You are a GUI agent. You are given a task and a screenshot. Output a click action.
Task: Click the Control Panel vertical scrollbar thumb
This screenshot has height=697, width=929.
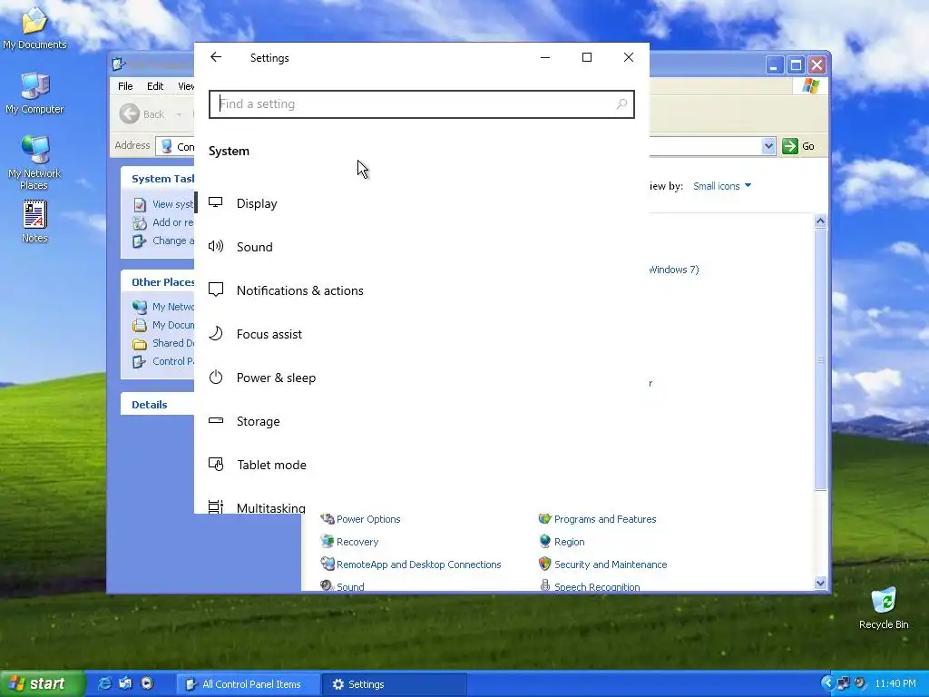click(820, 359)
